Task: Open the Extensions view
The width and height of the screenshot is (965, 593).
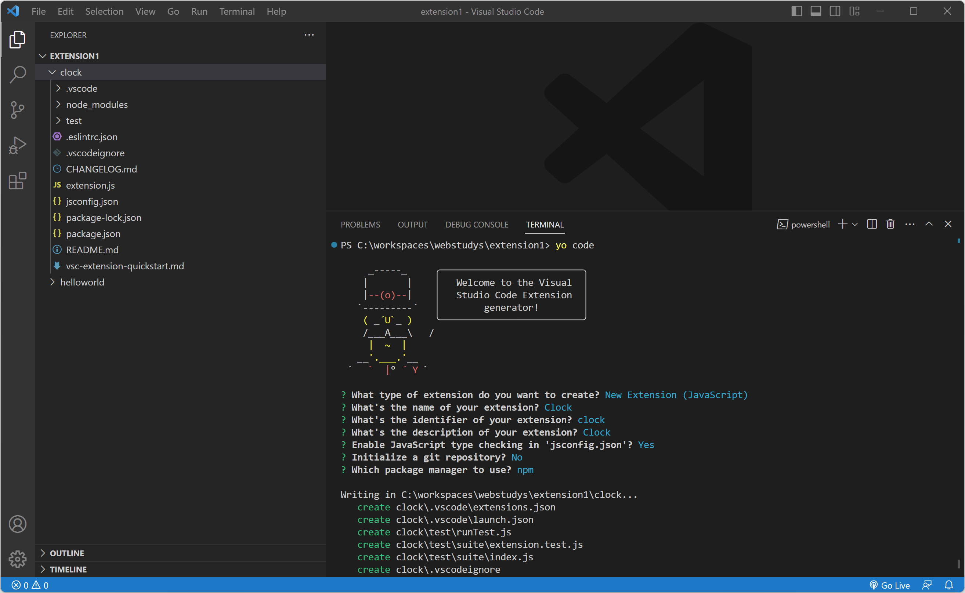Action: [18, 181]
